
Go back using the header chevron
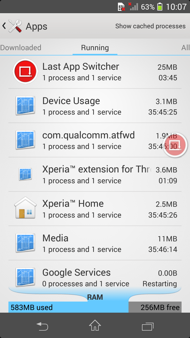click(x=4, y=26)
